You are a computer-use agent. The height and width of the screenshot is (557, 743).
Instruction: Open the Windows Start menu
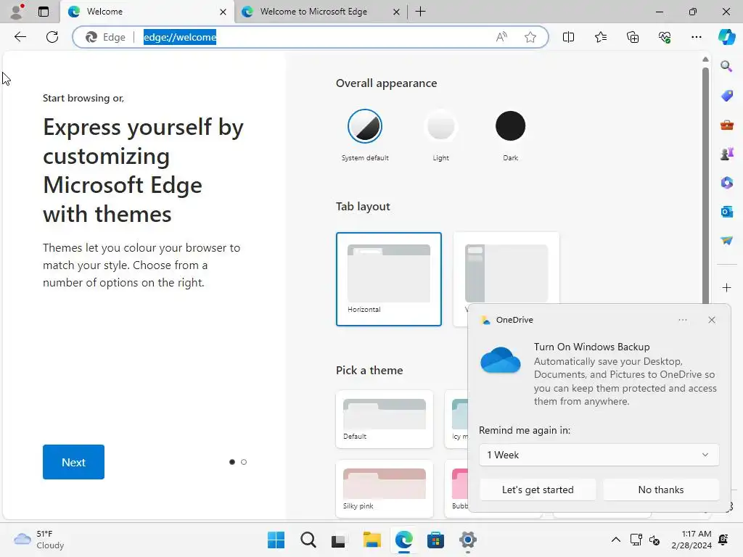[x=276, y=540]
